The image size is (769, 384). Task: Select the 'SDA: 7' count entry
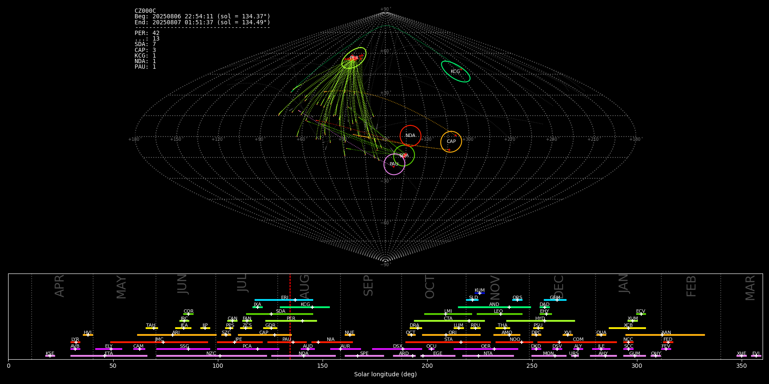[145, 44]
